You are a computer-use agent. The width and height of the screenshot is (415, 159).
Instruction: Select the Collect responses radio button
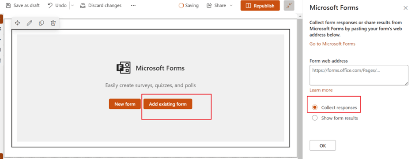(315, 107)
